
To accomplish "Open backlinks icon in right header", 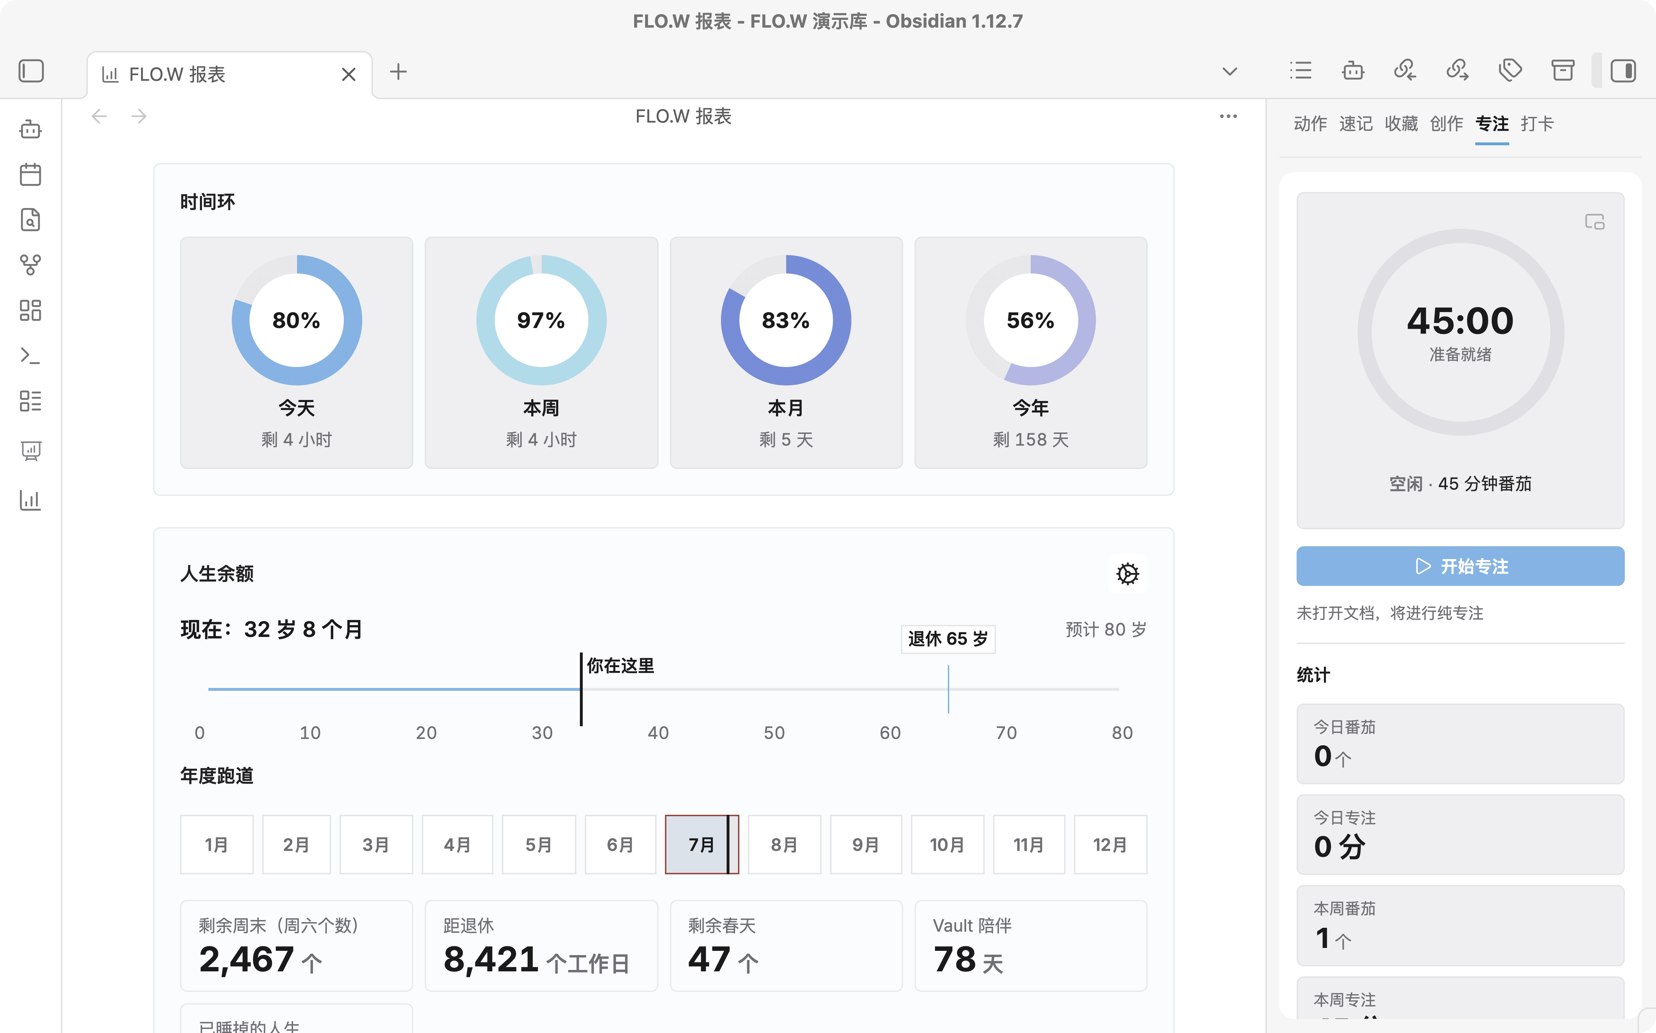I will click(x=1405, y=70).
